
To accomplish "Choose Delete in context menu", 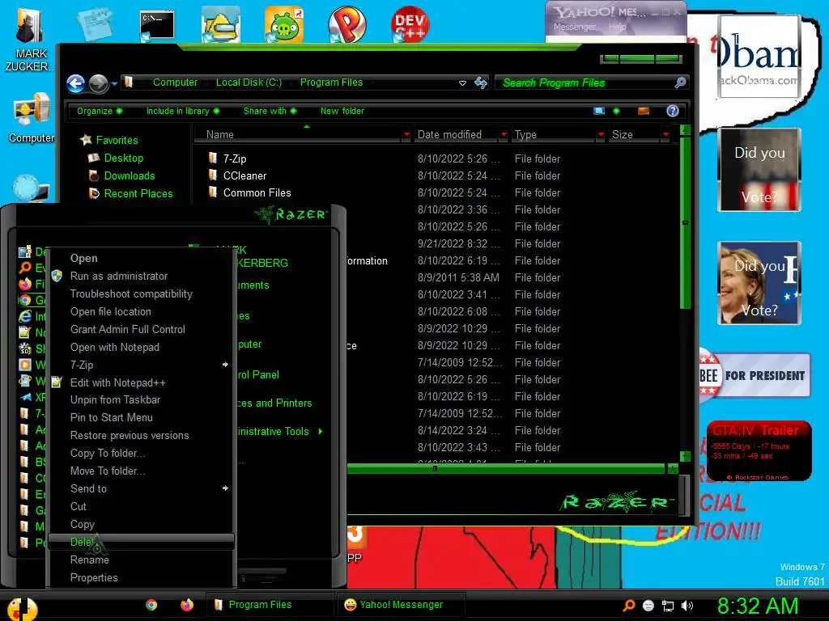I will 141,542.
